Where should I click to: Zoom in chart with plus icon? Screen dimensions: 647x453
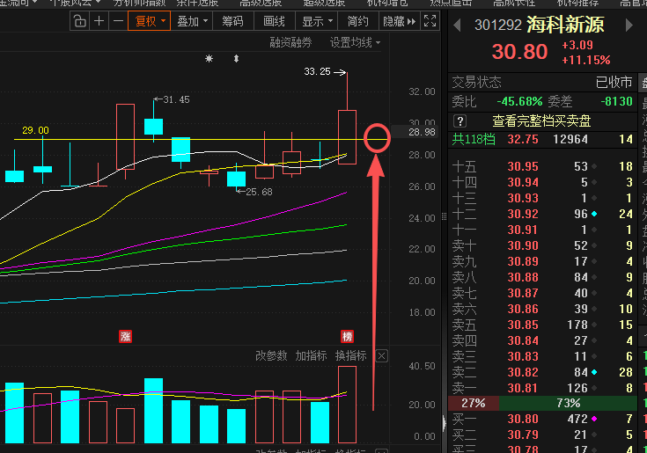(x=99, y=21)
